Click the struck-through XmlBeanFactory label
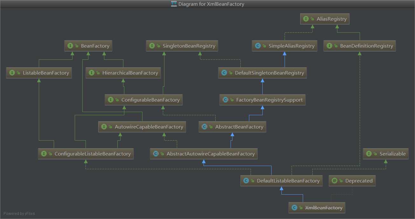Screen dimensions: 415x219 (x=324, y=208)
